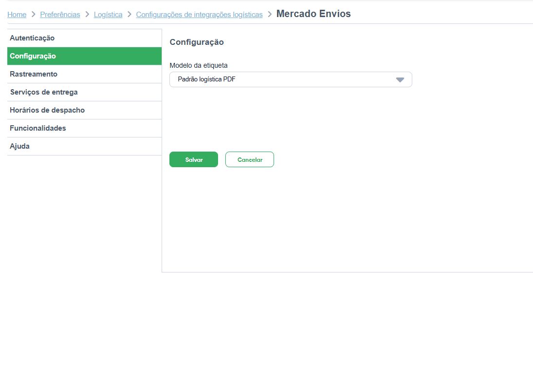Click the breadcrumb chevron after Logística
This screenshot has width=533, height=369.
click(x=129, y=15)
